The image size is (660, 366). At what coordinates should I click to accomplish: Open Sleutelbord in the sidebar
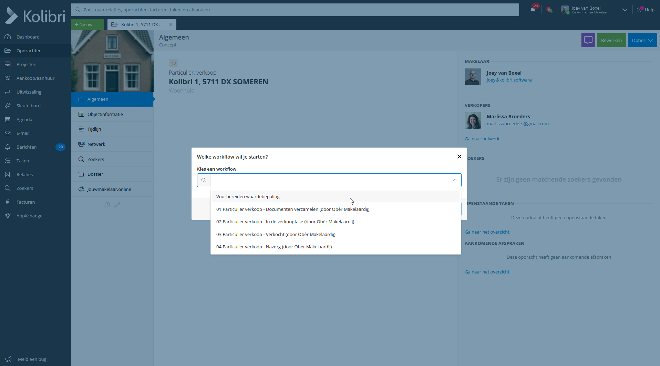tap(28, 106)
